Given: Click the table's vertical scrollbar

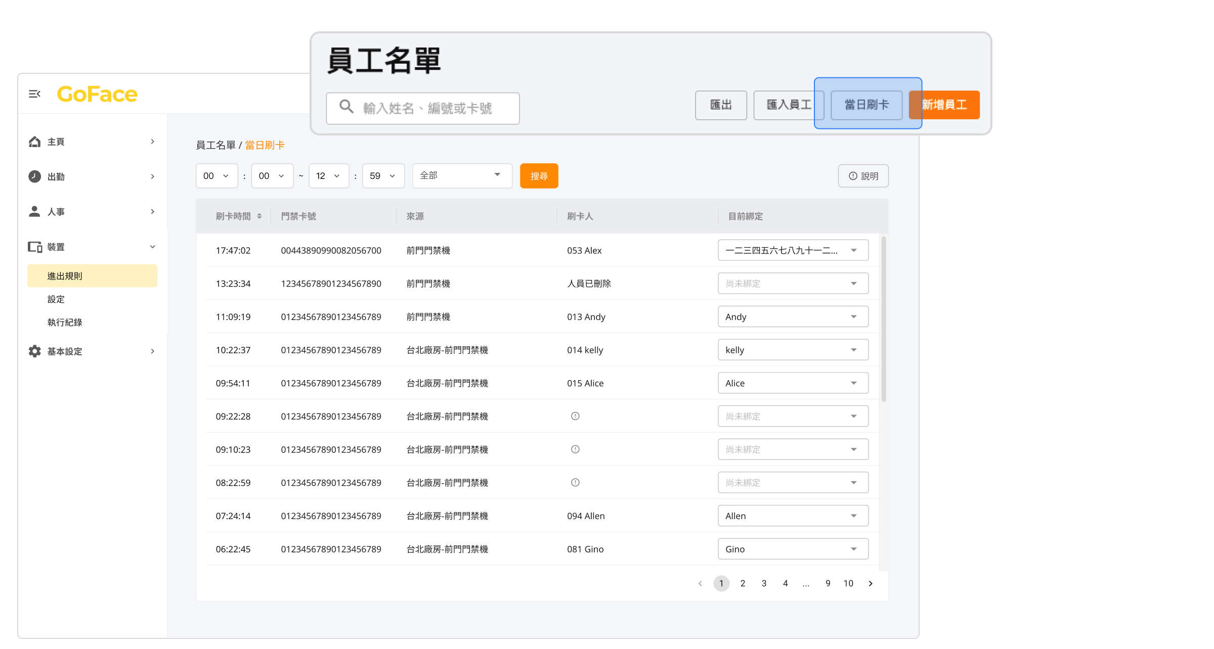Looking at the screenshot, I should click(884, 318).
